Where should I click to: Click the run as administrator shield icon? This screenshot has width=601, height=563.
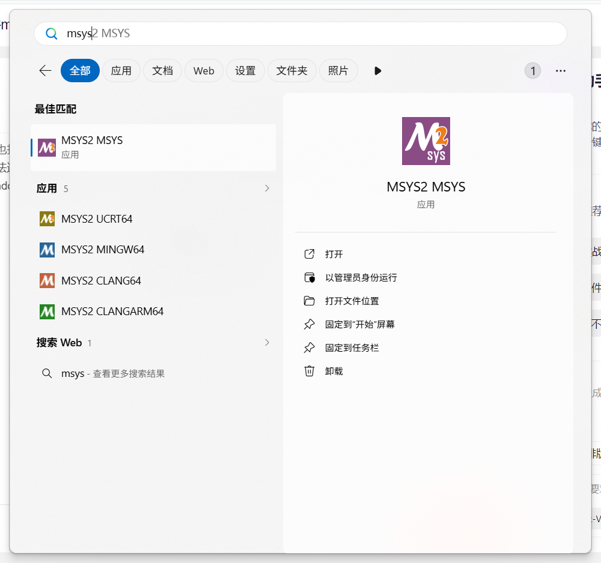310,277
